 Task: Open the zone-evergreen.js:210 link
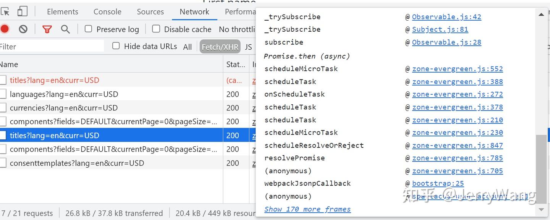[x=458, y=120]
